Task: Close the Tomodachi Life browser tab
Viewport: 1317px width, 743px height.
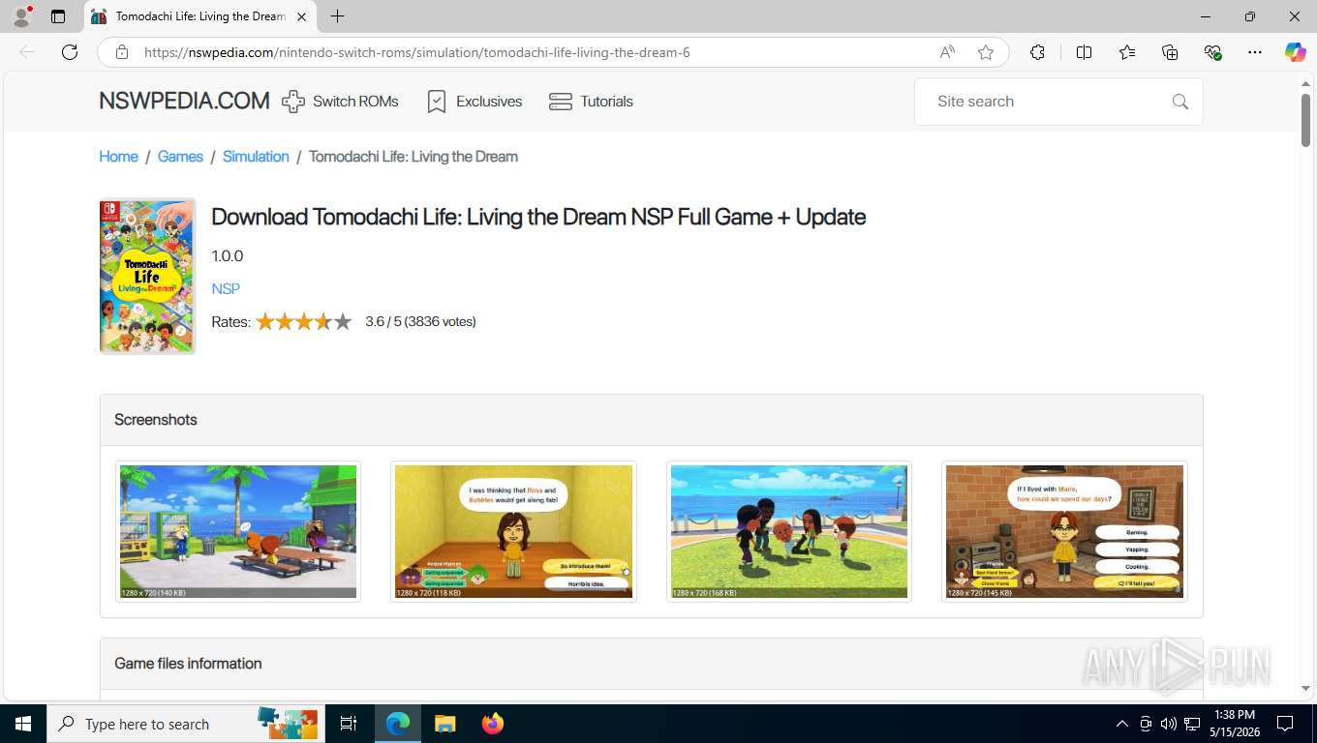Action: [x=301, y=16]
